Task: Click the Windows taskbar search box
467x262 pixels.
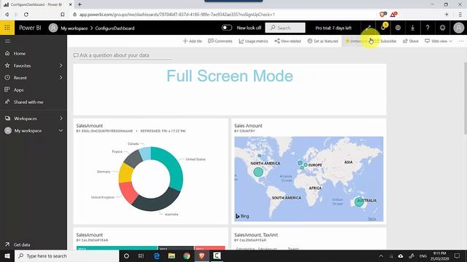Action: coord(67,255)
